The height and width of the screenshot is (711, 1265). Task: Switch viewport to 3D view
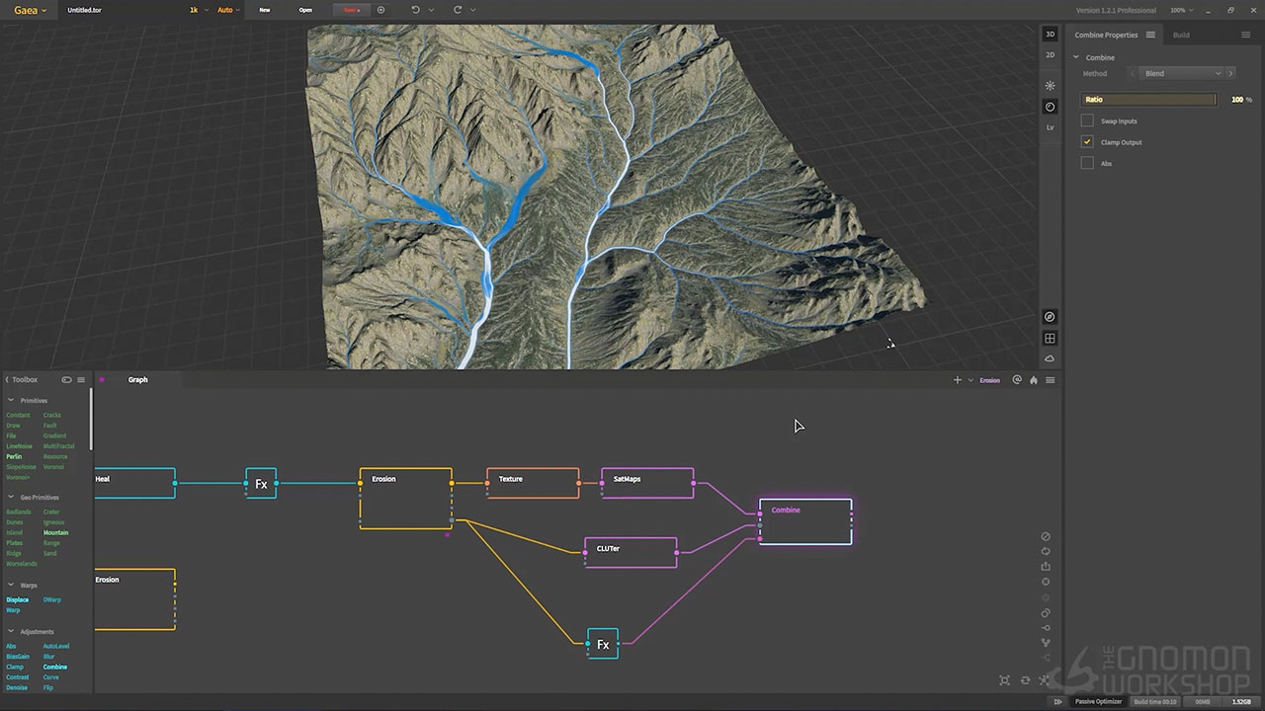[1050, 35]
